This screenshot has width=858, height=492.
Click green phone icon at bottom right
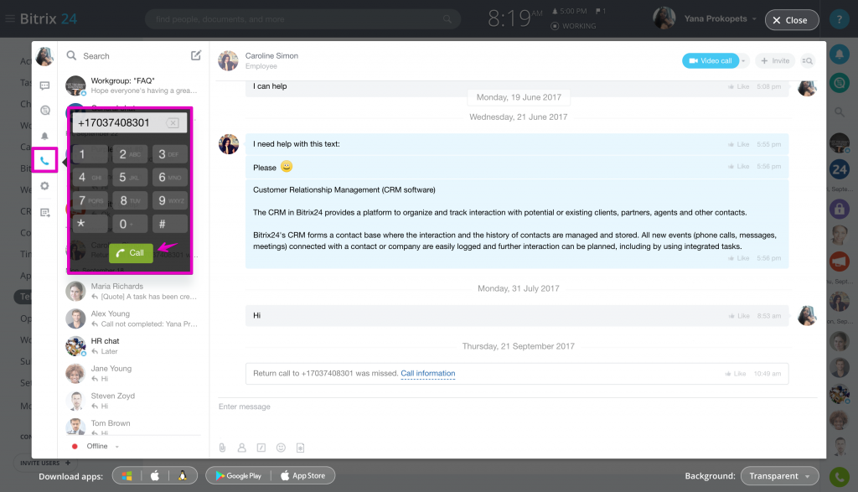coord(839,477)
